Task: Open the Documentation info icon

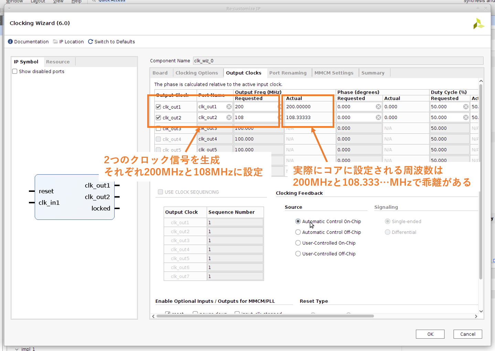Action: pyautogui.click(x=10, y=42)
